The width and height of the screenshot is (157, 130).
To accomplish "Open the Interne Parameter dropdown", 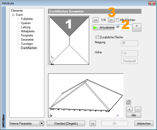I will (41, 124).
